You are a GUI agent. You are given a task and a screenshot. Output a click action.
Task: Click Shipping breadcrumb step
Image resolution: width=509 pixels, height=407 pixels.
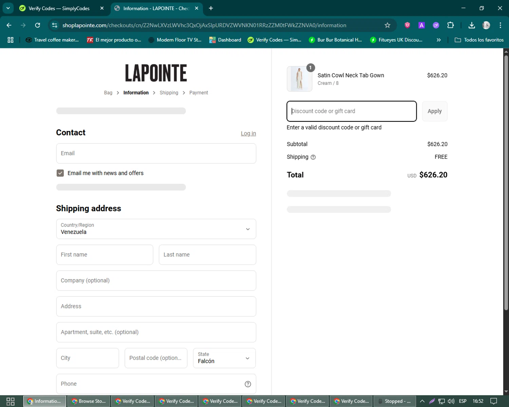click(x=169, y=93)
